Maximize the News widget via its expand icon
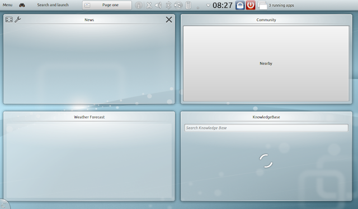Image resolution: width=358 pixels, height=209 pixels. pos(9,20)
